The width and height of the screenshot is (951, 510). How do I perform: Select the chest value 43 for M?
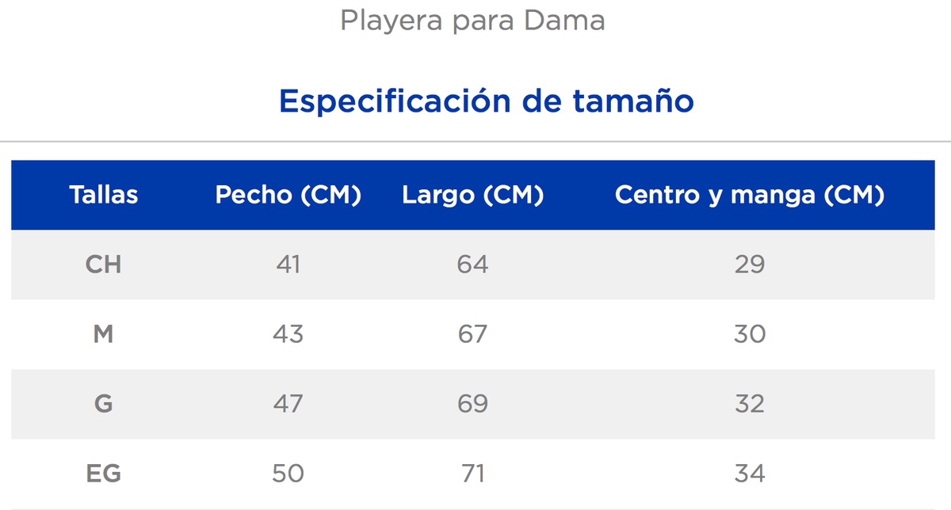pos(288,334)
